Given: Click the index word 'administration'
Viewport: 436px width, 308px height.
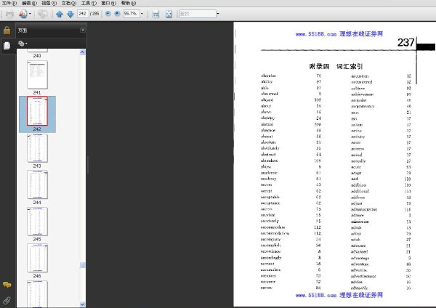Looking at the screenshot, I should coord(364,209).
